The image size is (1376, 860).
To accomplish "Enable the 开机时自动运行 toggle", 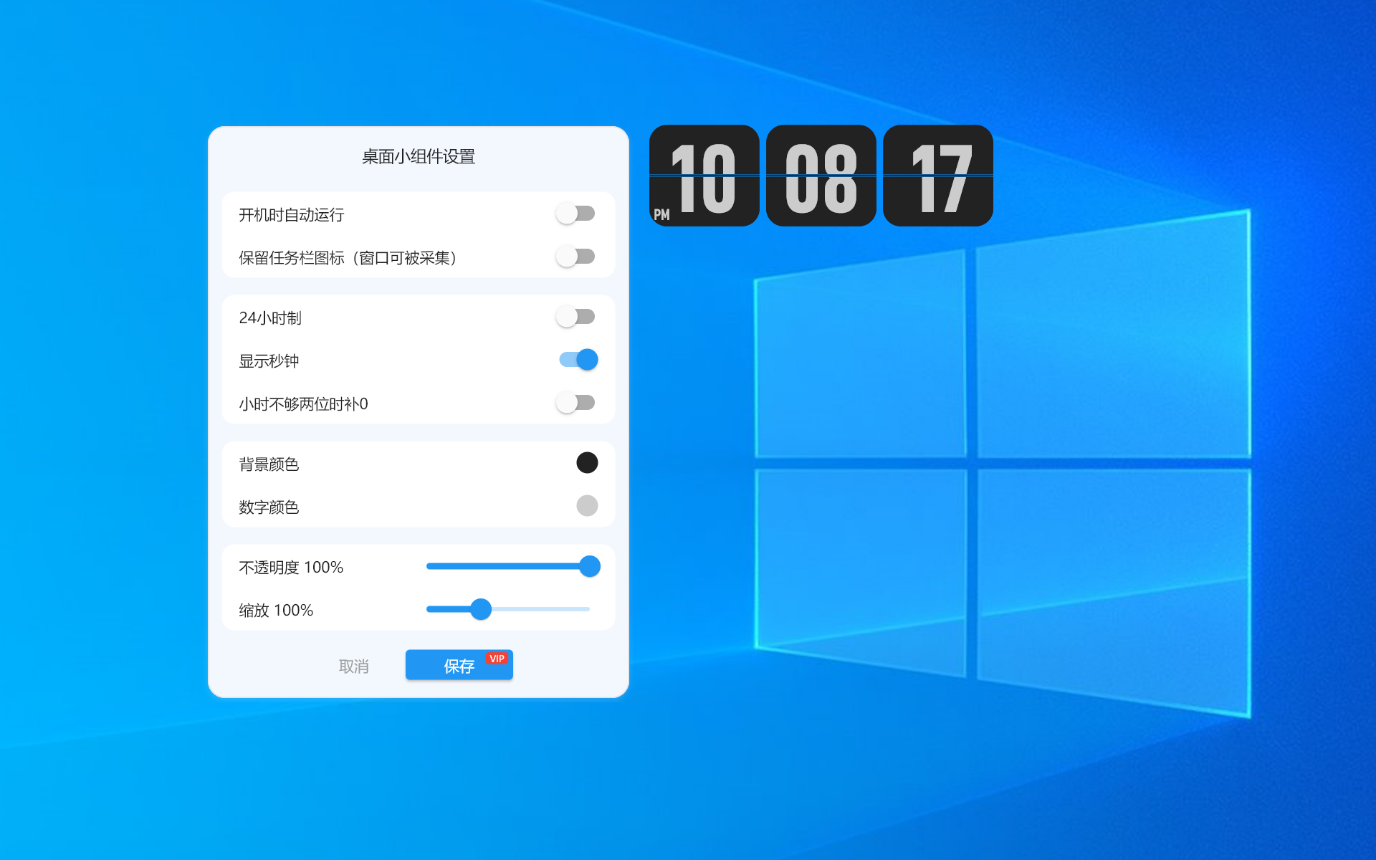I will [576, 214].
